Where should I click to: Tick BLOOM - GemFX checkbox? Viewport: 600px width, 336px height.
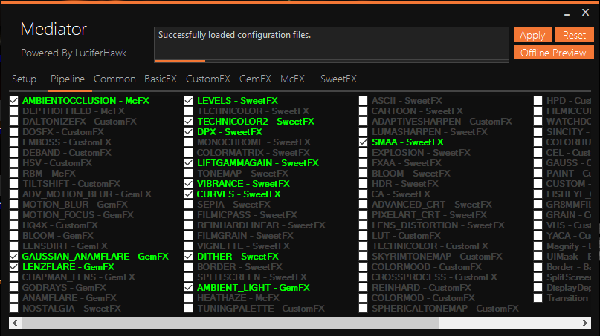coord(14,235)
